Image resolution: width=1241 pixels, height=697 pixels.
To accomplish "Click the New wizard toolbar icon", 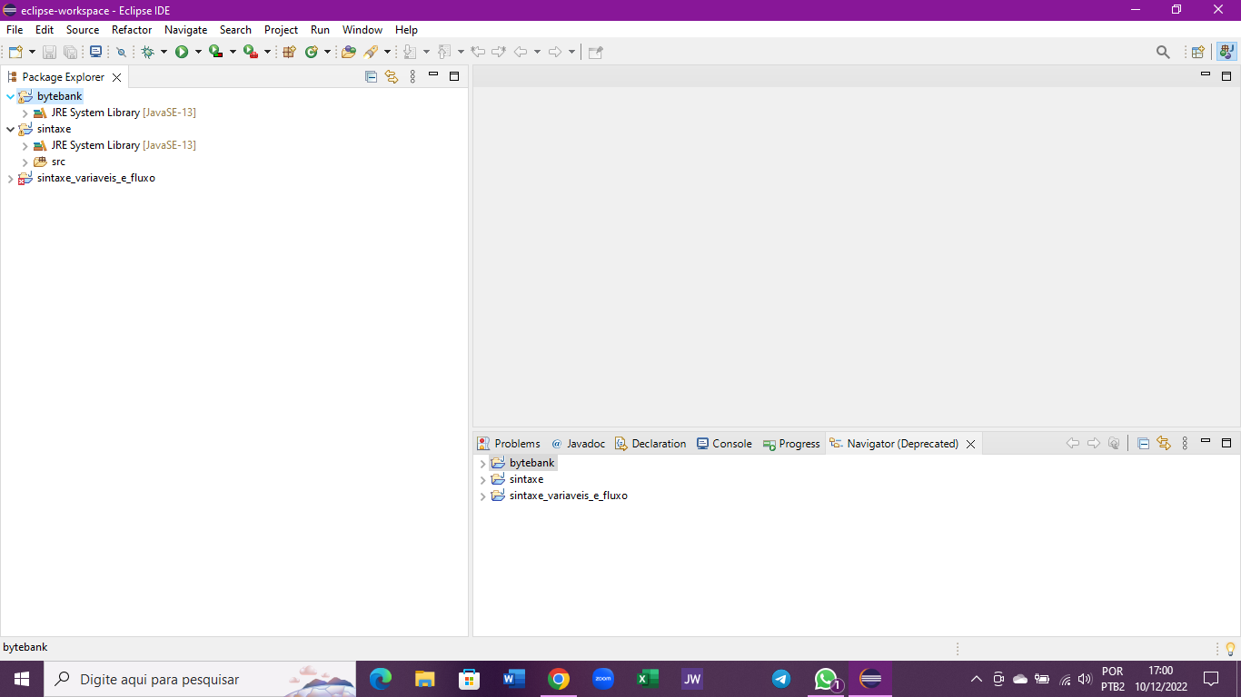I will pyautogui.click(x=15, y=52).
